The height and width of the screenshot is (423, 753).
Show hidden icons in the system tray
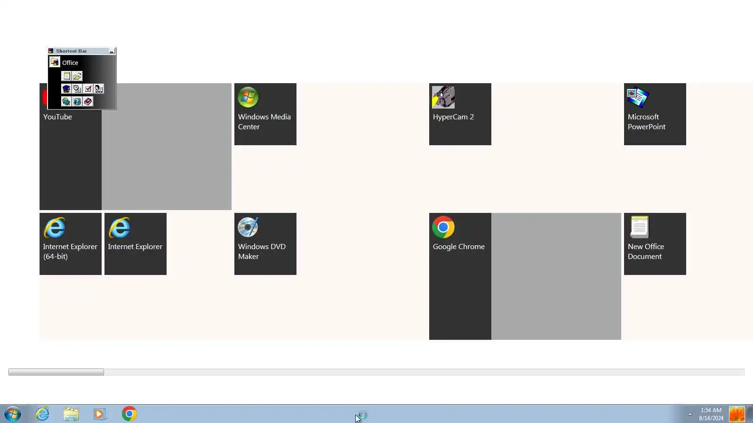click(690, 414)
